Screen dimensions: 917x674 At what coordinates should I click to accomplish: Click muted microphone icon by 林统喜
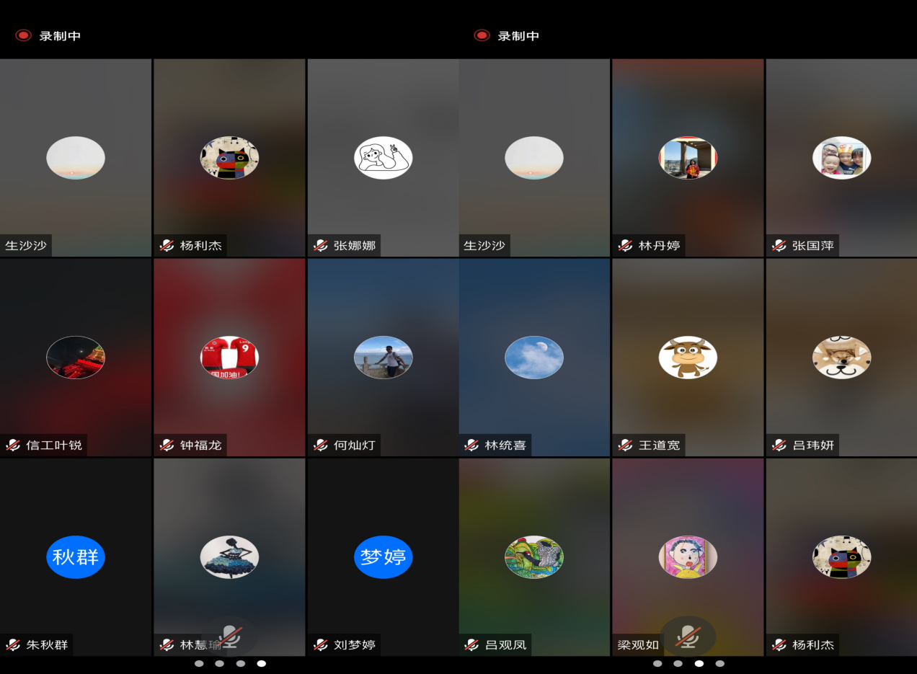(472, 445)
